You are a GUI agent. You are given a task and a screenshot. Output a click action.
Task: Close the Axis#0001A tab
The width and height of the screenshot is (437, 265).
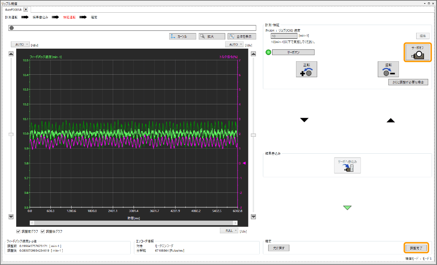pyautogui.click(x=26, y=10)
